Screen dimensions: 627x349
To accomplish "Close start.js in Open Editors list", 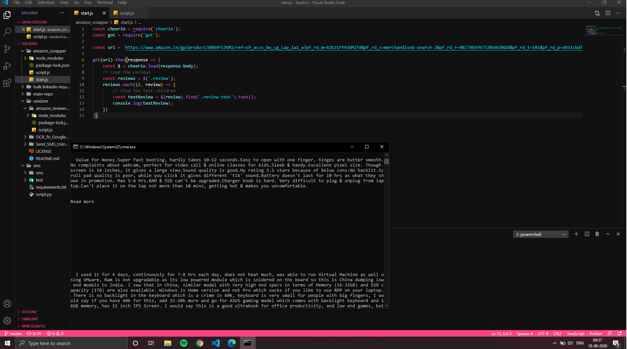I will click(x=24, y=29).
